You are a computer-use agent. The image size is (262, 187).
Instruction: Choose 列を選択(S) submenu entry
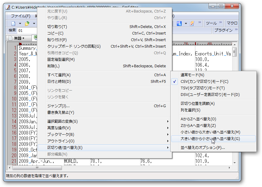click(x=213, y=110)
